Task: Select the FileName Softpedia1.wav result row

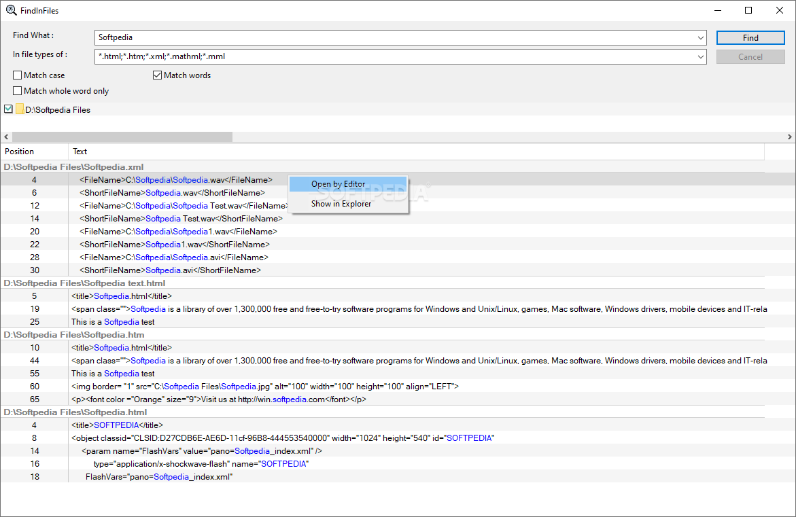Action: [398, 232]
